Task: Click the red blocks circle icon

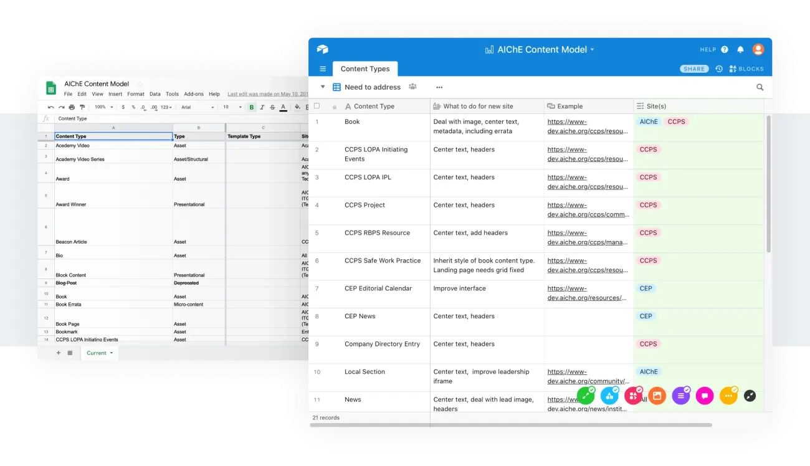Action: point(633,396)
